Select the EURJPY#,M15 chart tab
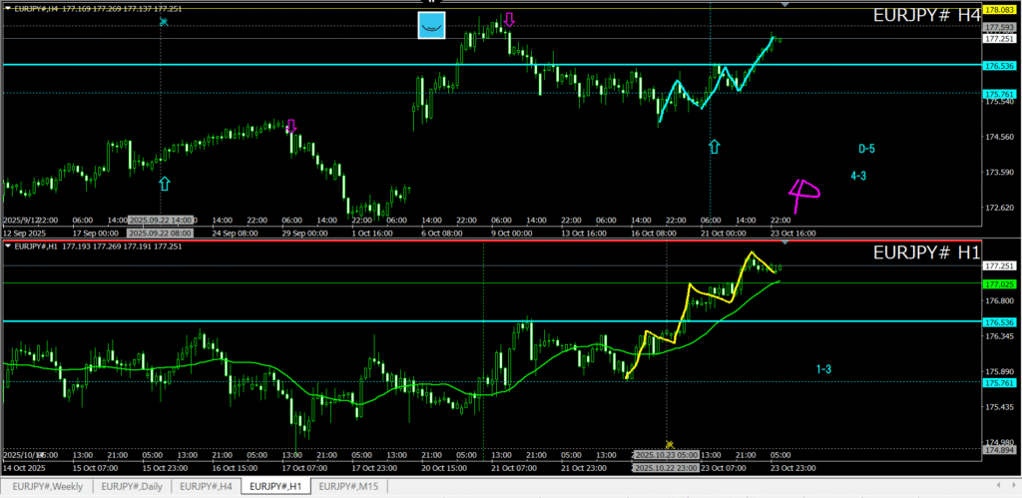This screenshot has height=498, width=1022. (x=349, y=486)
